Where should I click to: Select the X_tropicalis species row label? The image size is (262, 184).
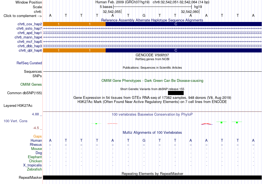pos(33,165)
